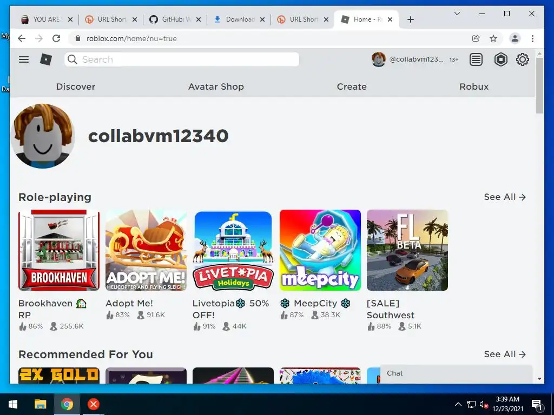Open Chrome tab search dropdown
The width and height of the screenshot is (554, 415).
coord(457,14)
